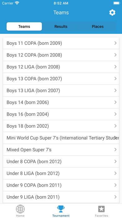Switch to the Places segment

click(x=98, y=26)
